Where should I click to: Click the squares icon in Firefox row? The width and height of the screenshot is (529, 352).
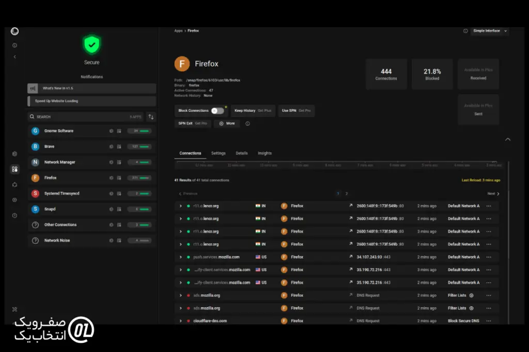click(x=119, y=178)
